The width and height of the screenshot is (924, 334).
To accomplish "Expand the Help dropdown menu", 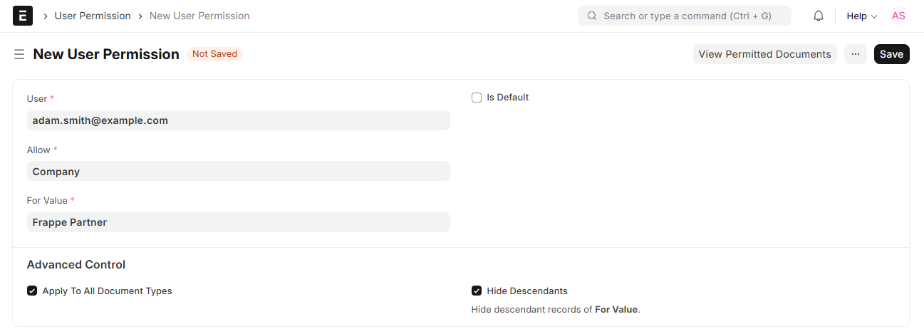I will 861,16.
